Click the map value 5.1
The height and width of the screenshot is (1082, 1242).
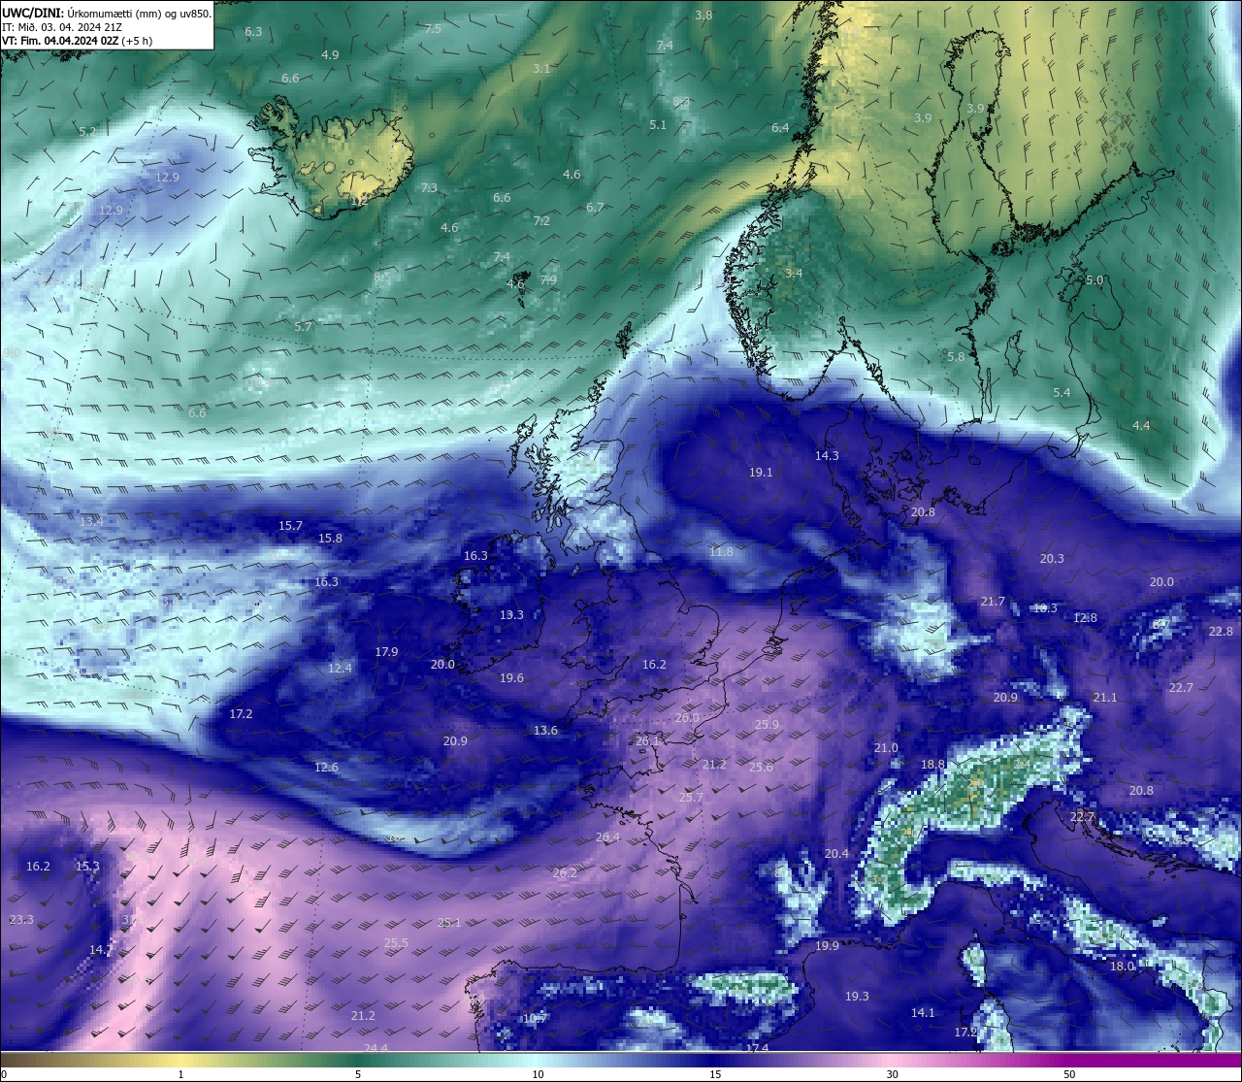coord(658,125)
